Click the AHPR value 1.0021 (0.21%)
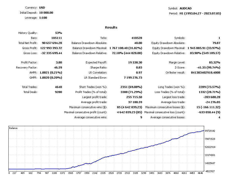Image resolution: width=230 pixels, height=182 pixels. (x=51, y=73)
